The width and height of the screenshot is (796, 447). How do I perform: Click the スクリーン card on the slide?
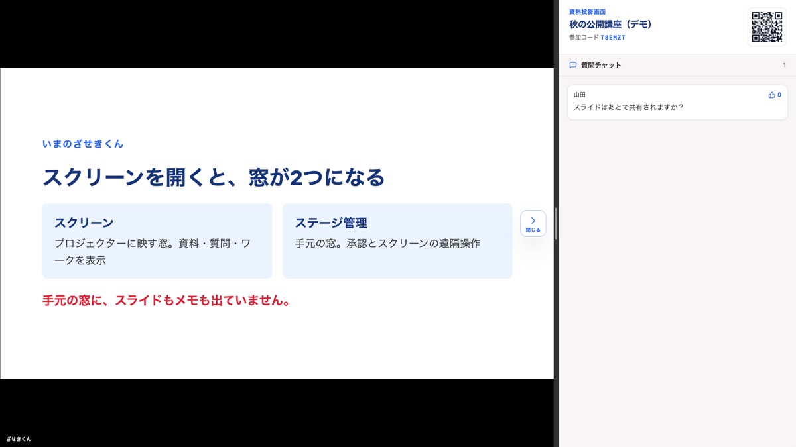click(x=157, y=241)
